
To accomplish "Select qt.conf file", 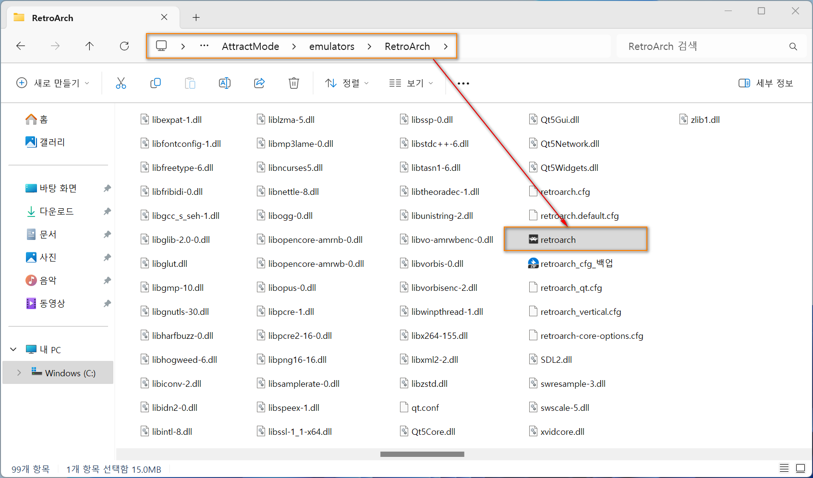I will [x=420, y=407].
